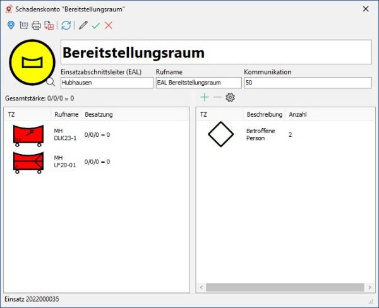Click Besatzung value of LF20-01 row
This screenshot has width=379, height=308.
(x=97, y=162)
